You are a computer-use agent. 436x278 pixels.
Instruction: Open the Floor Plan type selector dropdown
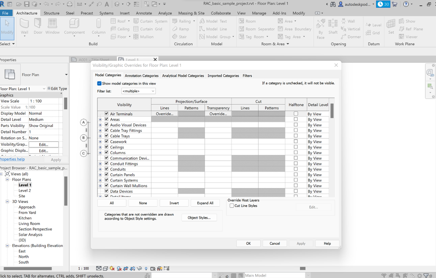[66, 75]
